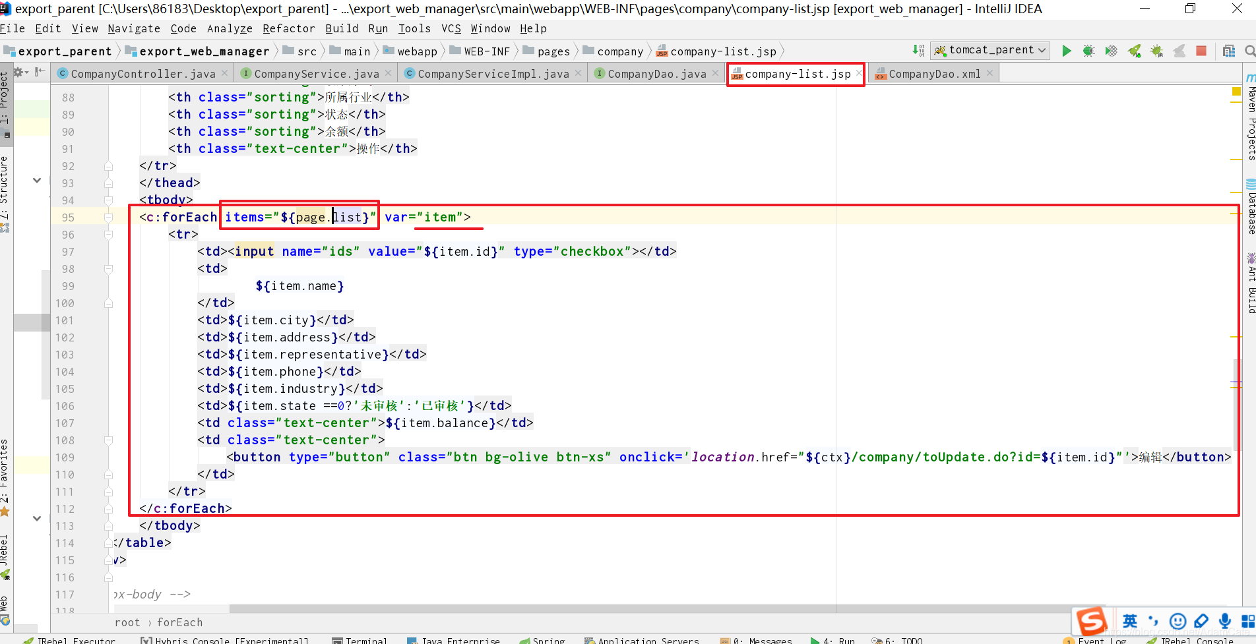Close the CompanyDao.xml tab

tap(990, 73)
